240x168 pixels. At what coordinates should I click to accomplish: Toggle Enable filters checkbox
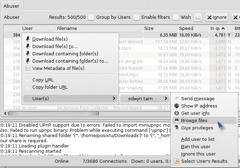pyautogui.click(x=136, y=17)
